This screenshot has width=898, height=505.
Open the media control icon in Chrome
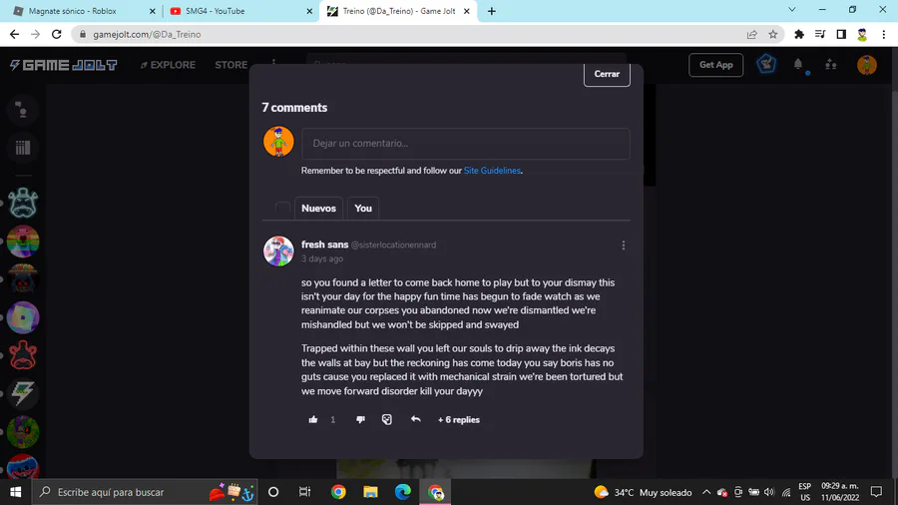(x=820, y=34)
